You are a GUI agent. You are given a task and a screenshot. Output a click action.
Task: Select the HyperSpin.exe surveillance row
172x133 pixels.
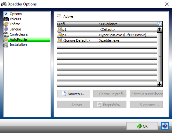128,35
